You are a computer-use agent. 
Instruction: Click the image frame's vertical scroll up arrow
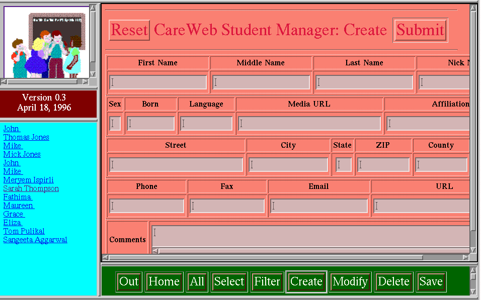pos(93,8)
